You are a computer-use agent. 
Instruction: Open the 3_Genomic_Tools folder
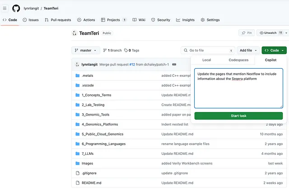point(95,115)
